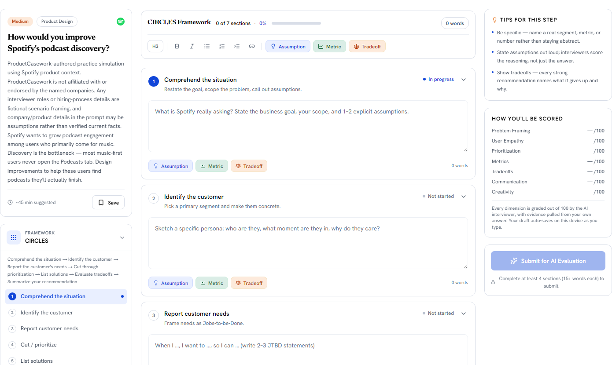
Task: Save this practice case
Action: 108,203
